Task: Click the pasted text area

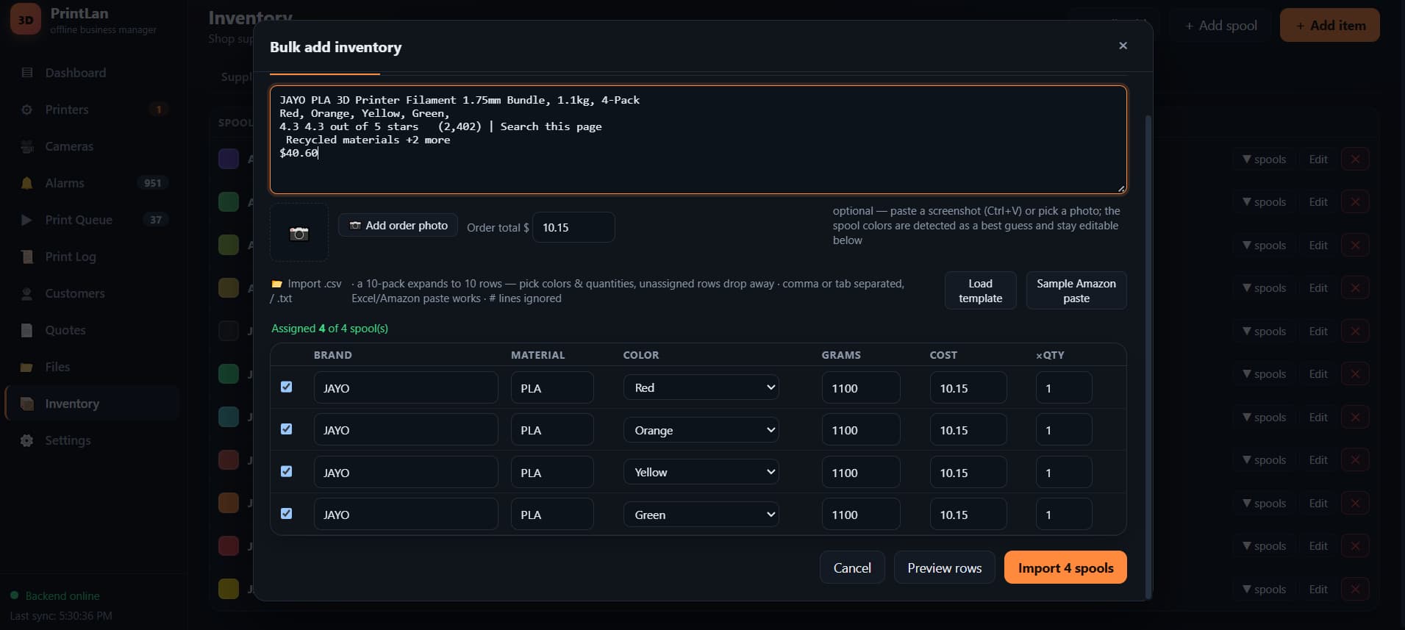Action: tap(698, 140)
